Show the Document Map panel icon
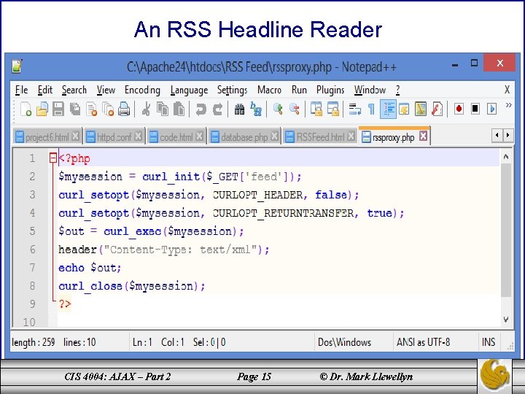The height and width of the screenshot is (394, 525). tap(421, 109)
